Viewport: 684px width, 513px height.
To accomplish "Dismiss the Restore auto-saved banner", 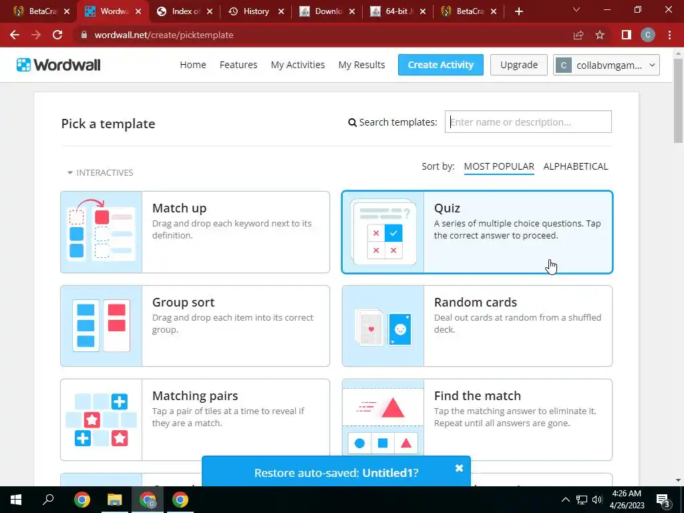I will click(x=459, y=468).
